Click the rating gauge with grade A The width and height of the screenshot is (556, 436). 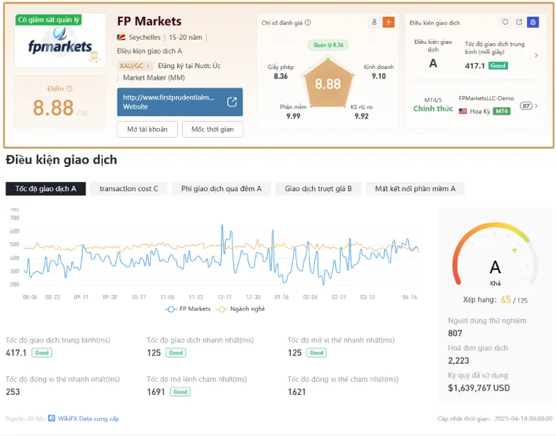(495, 255)
